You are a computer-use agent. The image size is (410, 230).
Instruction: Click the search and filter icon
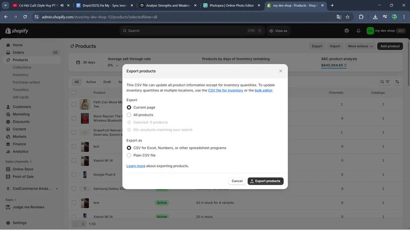click(385, 82)
